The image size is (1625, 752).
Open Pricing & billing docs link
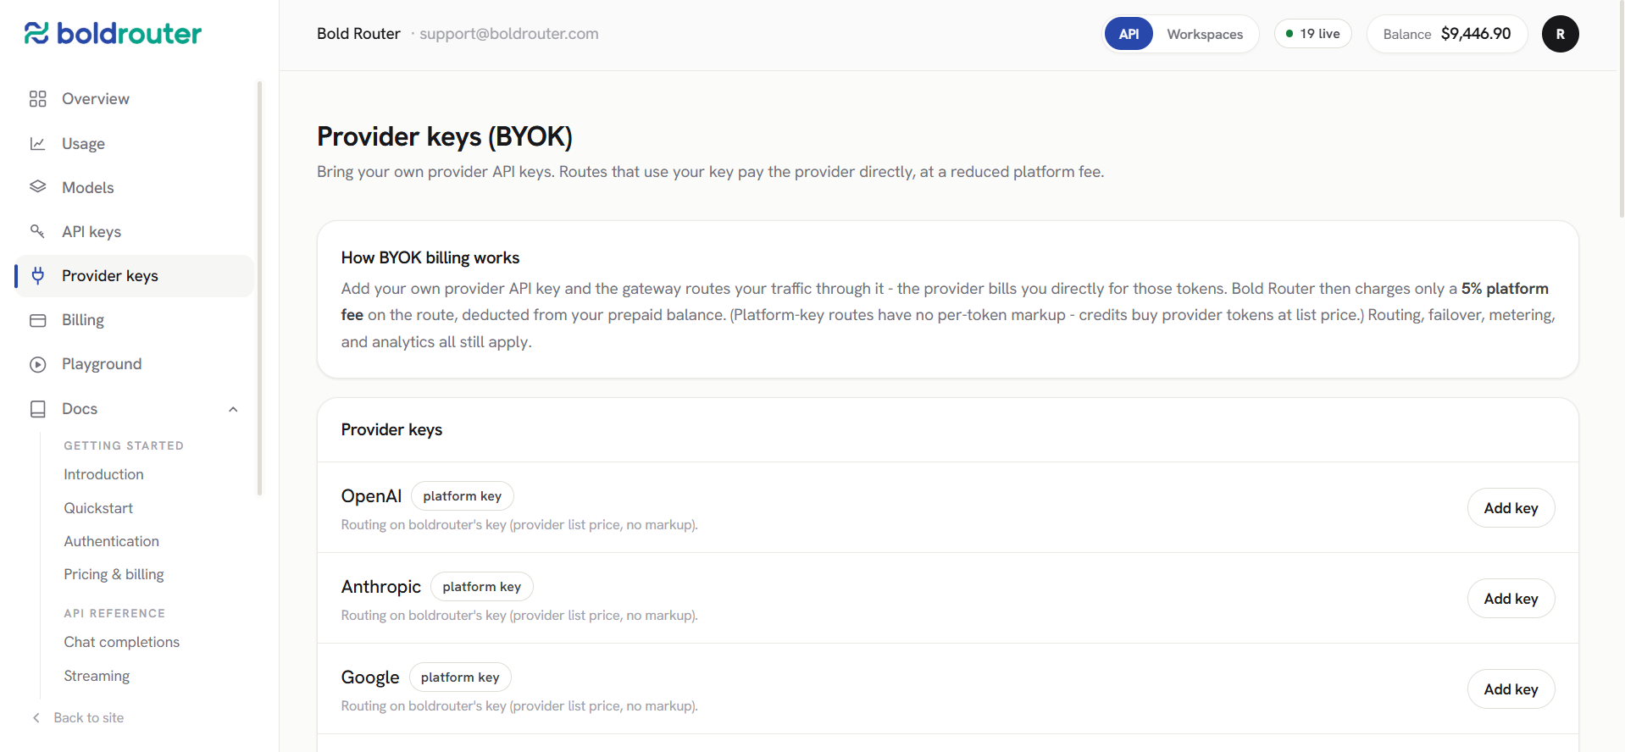(114, 574)
